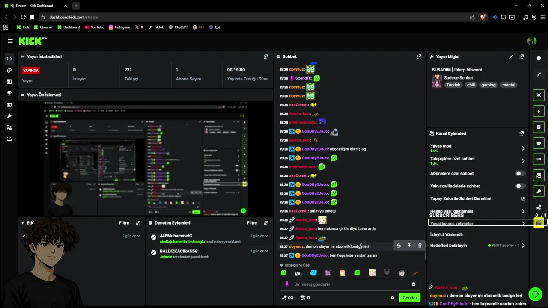The image size is (548, 308).
Task: Open the emoji picker in chat input
Action: 414,284
